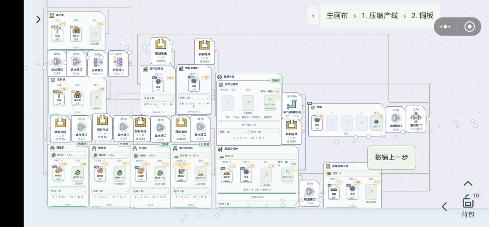This screenshot has height=227, width=489.
Task: Click output slot of 金属板加工机
Action: click(x=371, y=193)
